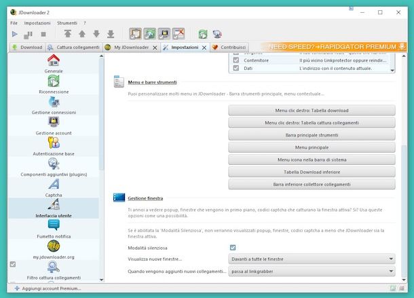
Task: Open the File menu
Action: pyautogui.click(x=14, y=23)
